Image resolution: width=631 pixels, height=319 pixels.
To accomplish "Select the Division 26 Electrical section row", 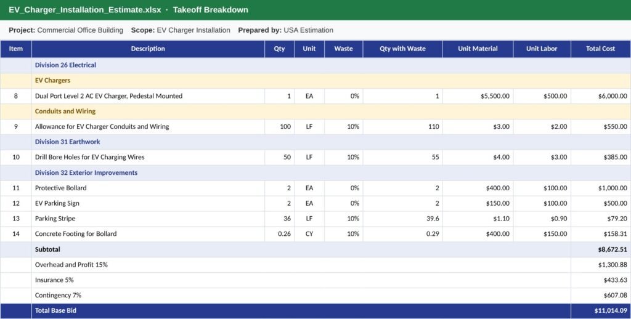I will coord(315,65).
